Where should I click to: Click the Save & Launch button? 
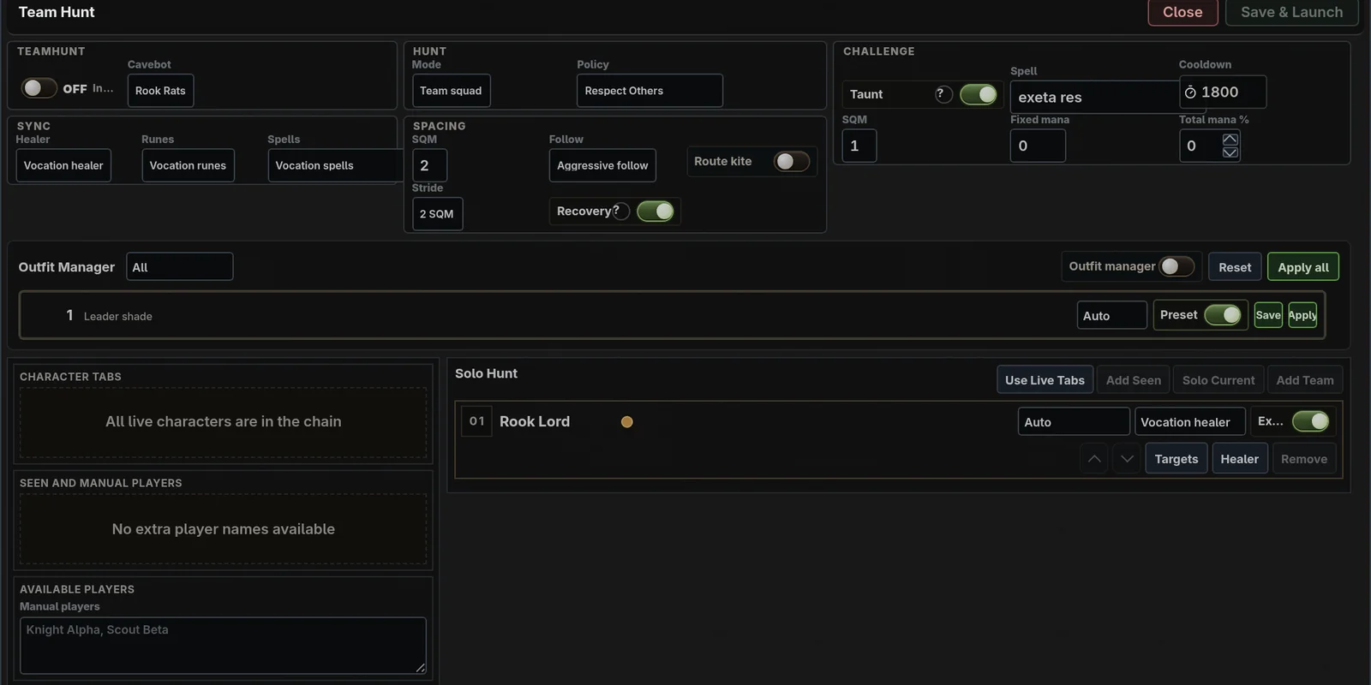(1291, 12)
